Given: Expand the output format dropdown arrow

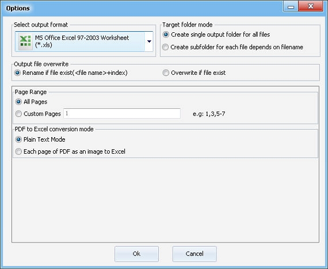Looking at the screenshot, I should pyautogui.click(x=149, y=41).
